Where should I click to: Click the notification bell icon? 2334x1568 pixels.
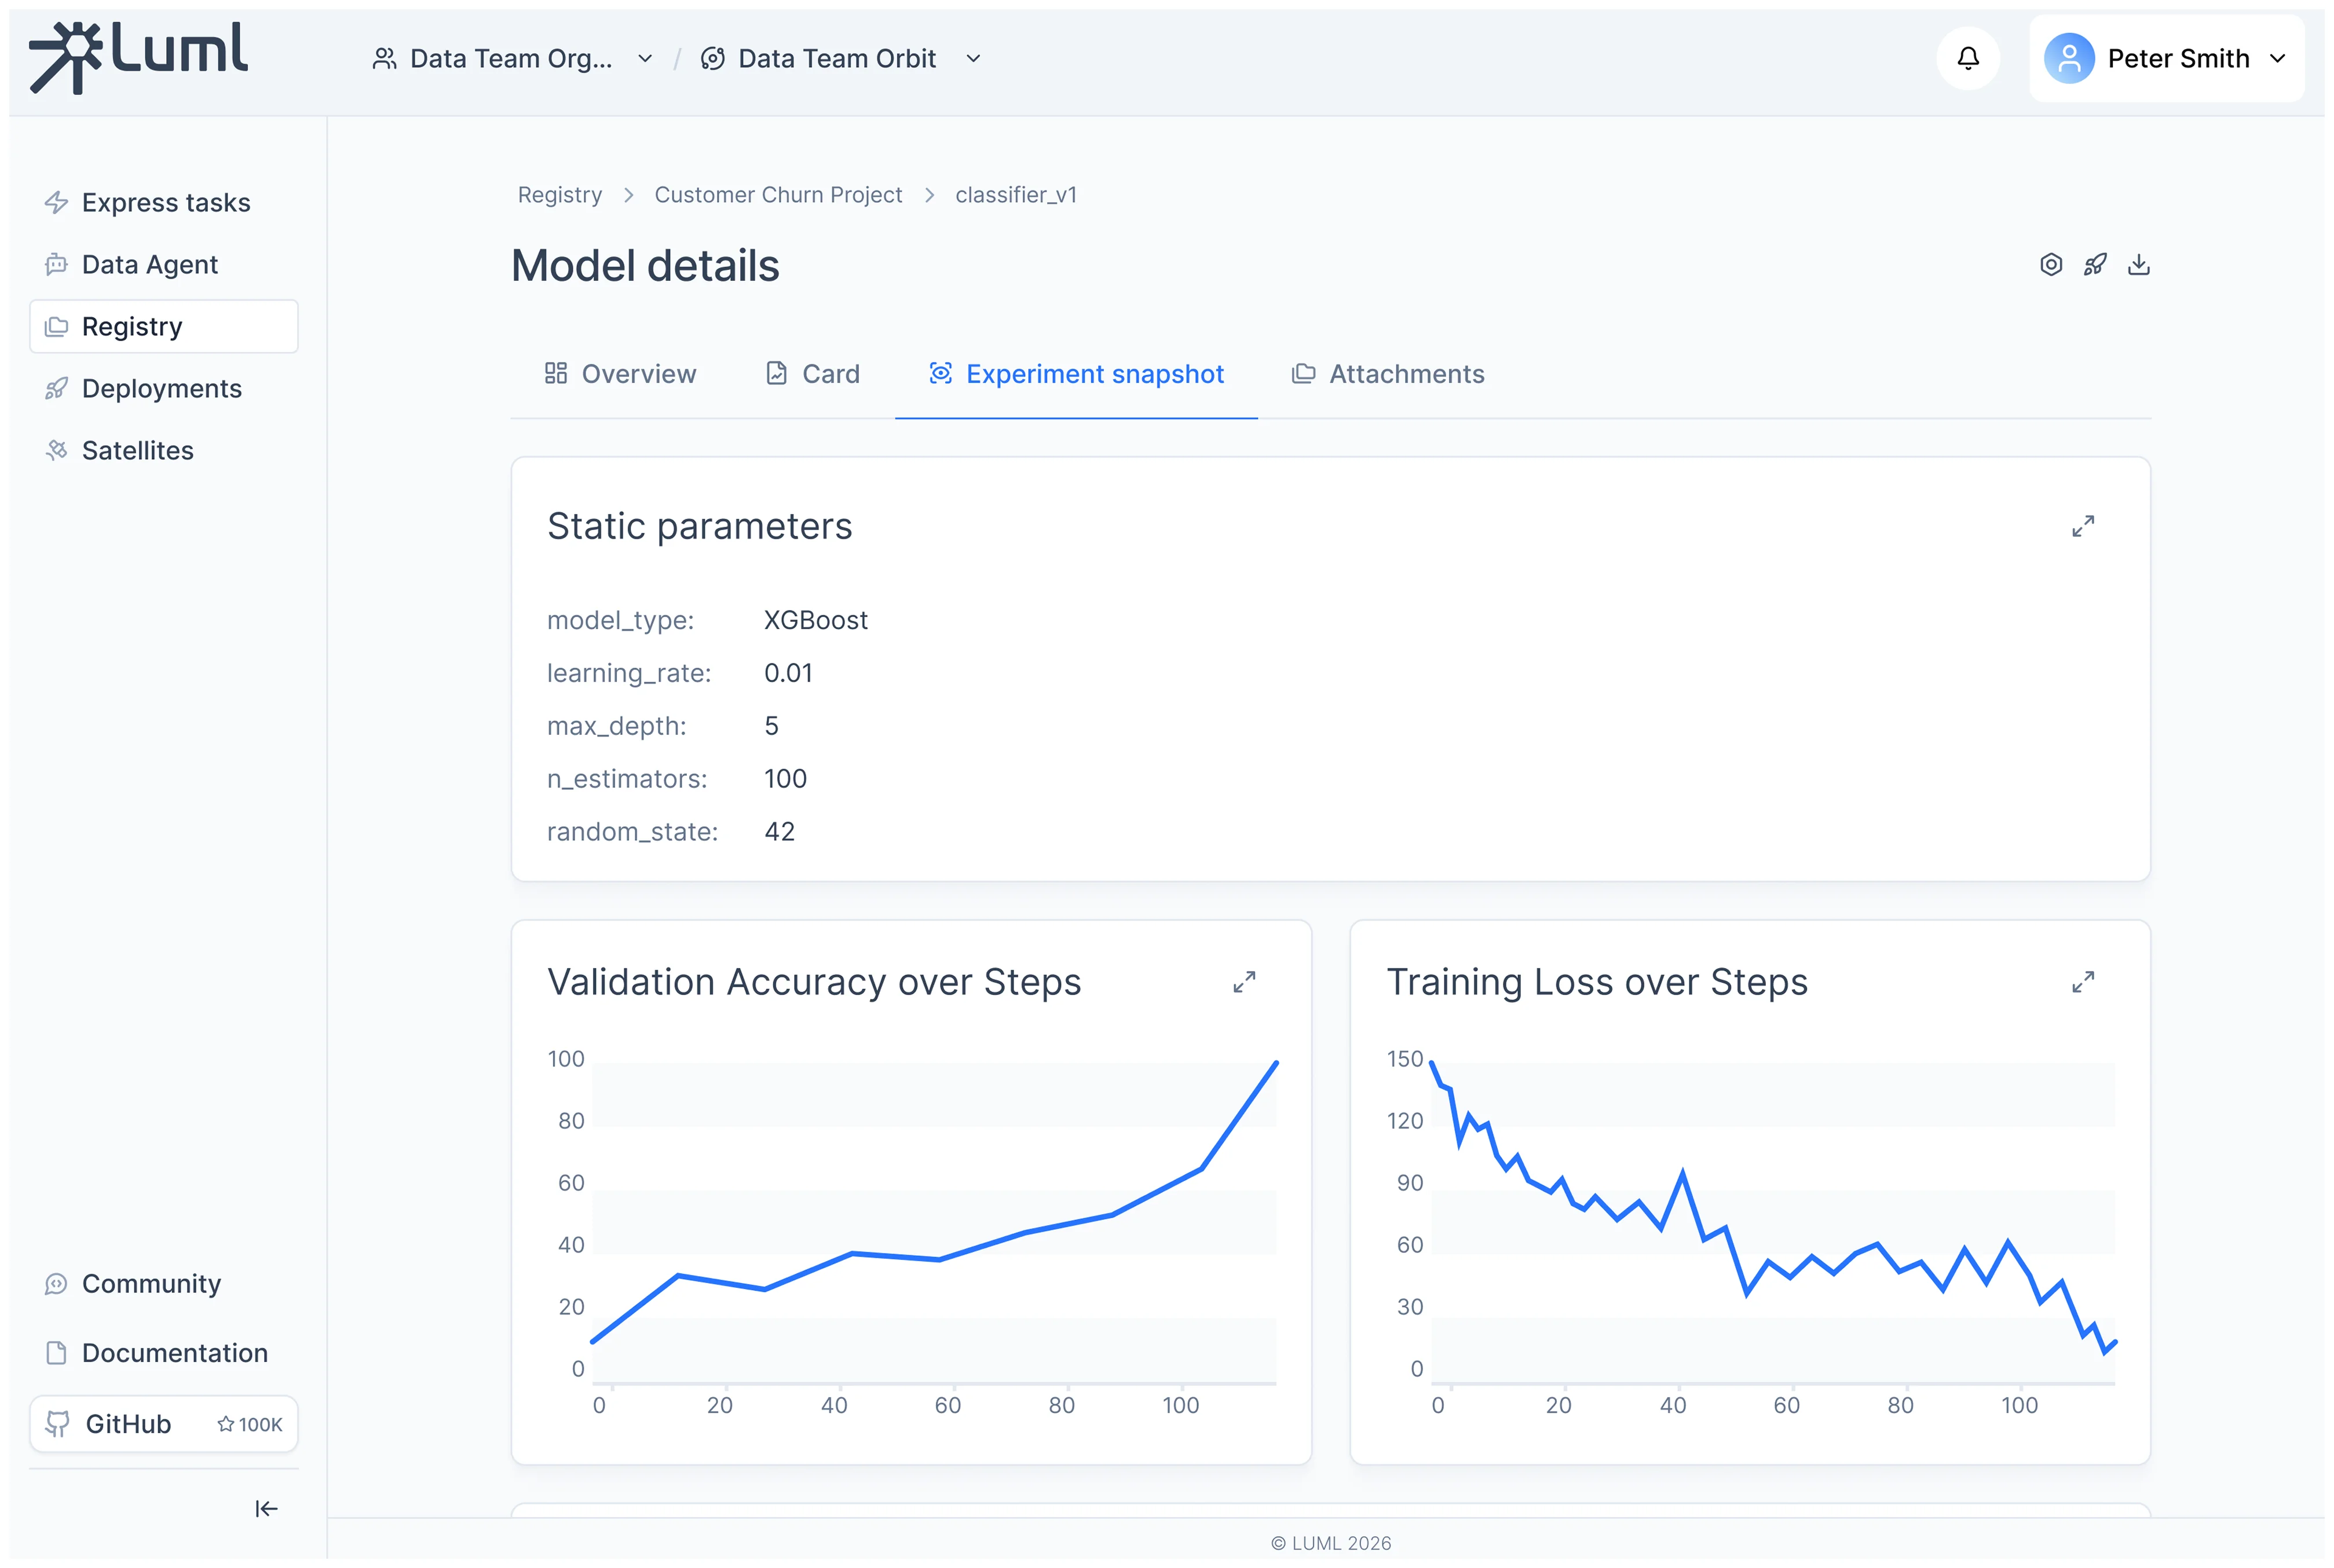click(1967, 58)
